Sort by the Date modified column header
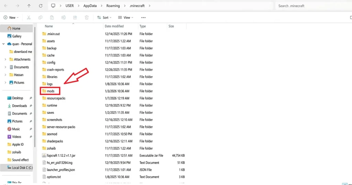352x185 pixels. click(114, 26)
